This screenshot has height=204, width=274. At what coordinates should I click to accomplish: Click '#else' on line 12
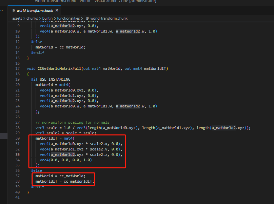pyautogui.click(x=37, y=42)
